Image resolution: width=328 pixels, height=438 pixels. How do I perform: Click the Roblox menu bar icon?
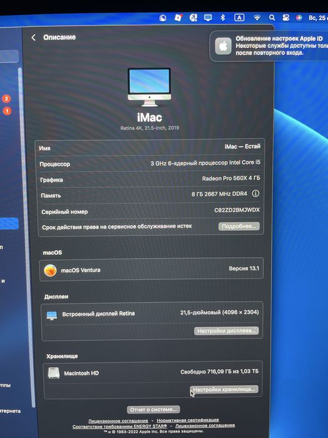(x=178, y=18)
